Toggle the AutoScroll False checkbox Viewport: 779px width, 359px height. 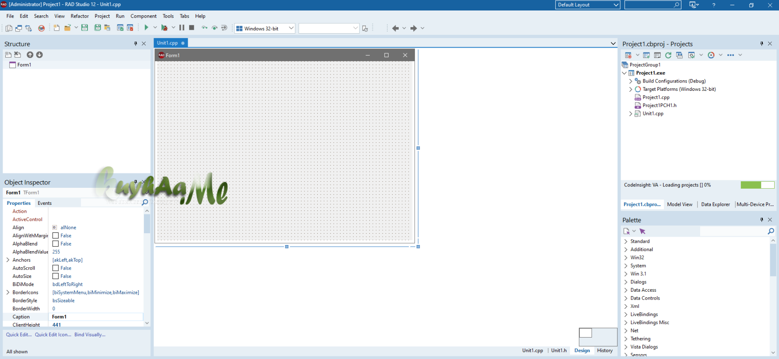click(x=56, y=268)
